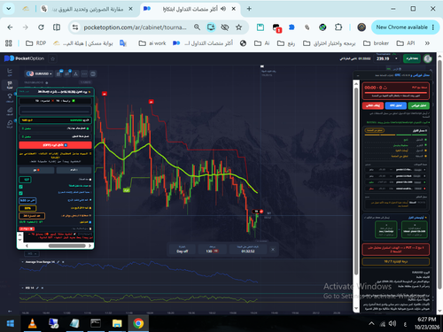Open VLC from the taskbar
Screen dimensions: 443x332
point(32,323)
